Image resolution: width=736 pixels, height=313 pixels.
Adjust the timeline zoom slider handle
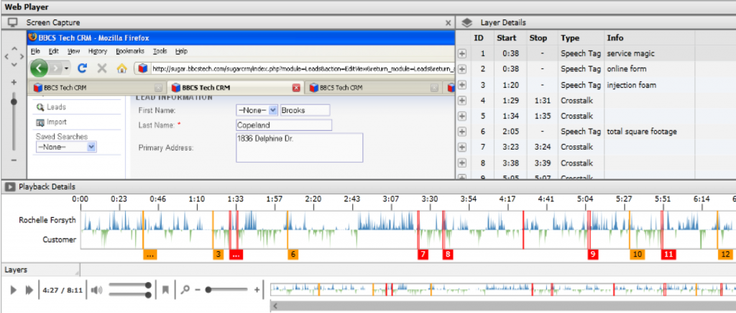click(x=208, y=290)
